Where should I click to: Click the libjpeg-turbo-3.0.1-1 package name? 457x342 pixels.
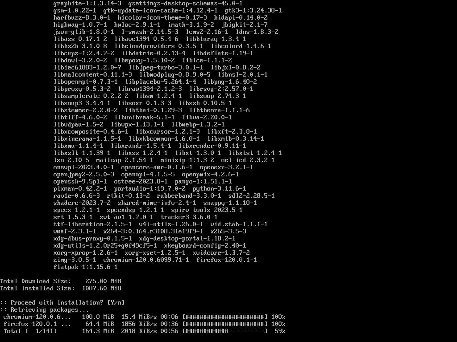coord(166,68)
